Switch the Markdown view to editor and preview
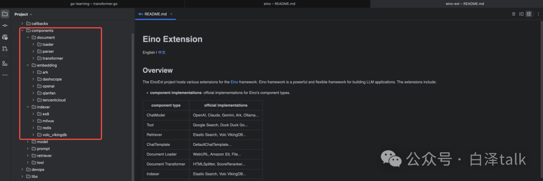This screenshot has height=181, width=543. (x=521, y=14)
